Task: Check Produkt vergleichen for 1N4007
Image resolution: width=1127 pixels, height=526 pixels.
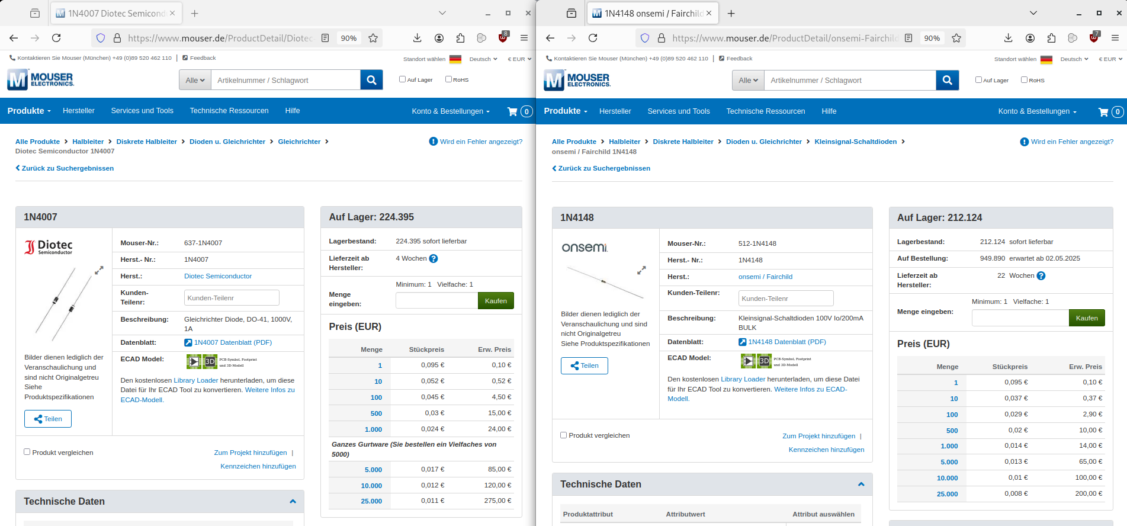Action: [27, 452]
